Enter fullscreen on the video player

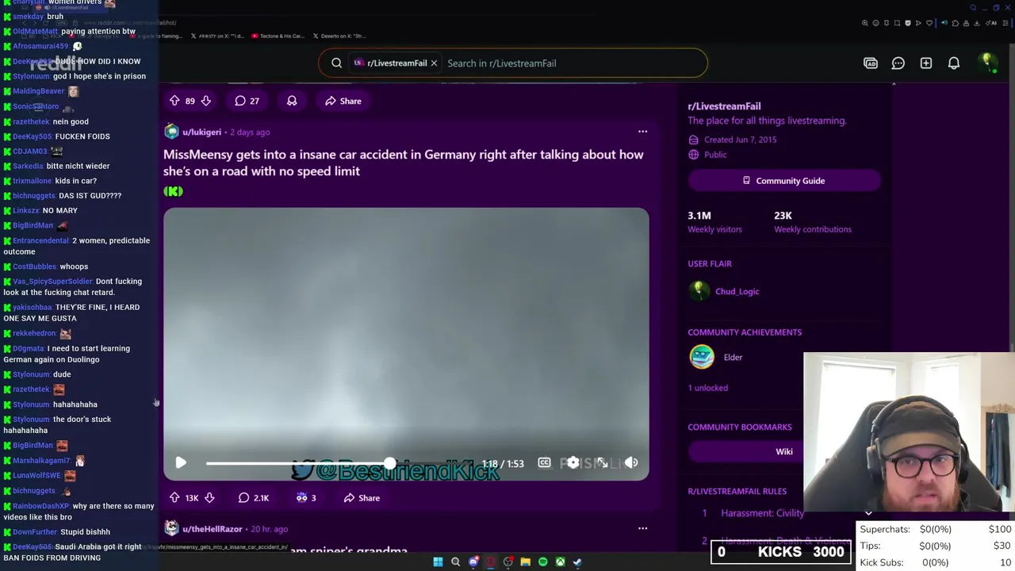click(x=603, y=463)
